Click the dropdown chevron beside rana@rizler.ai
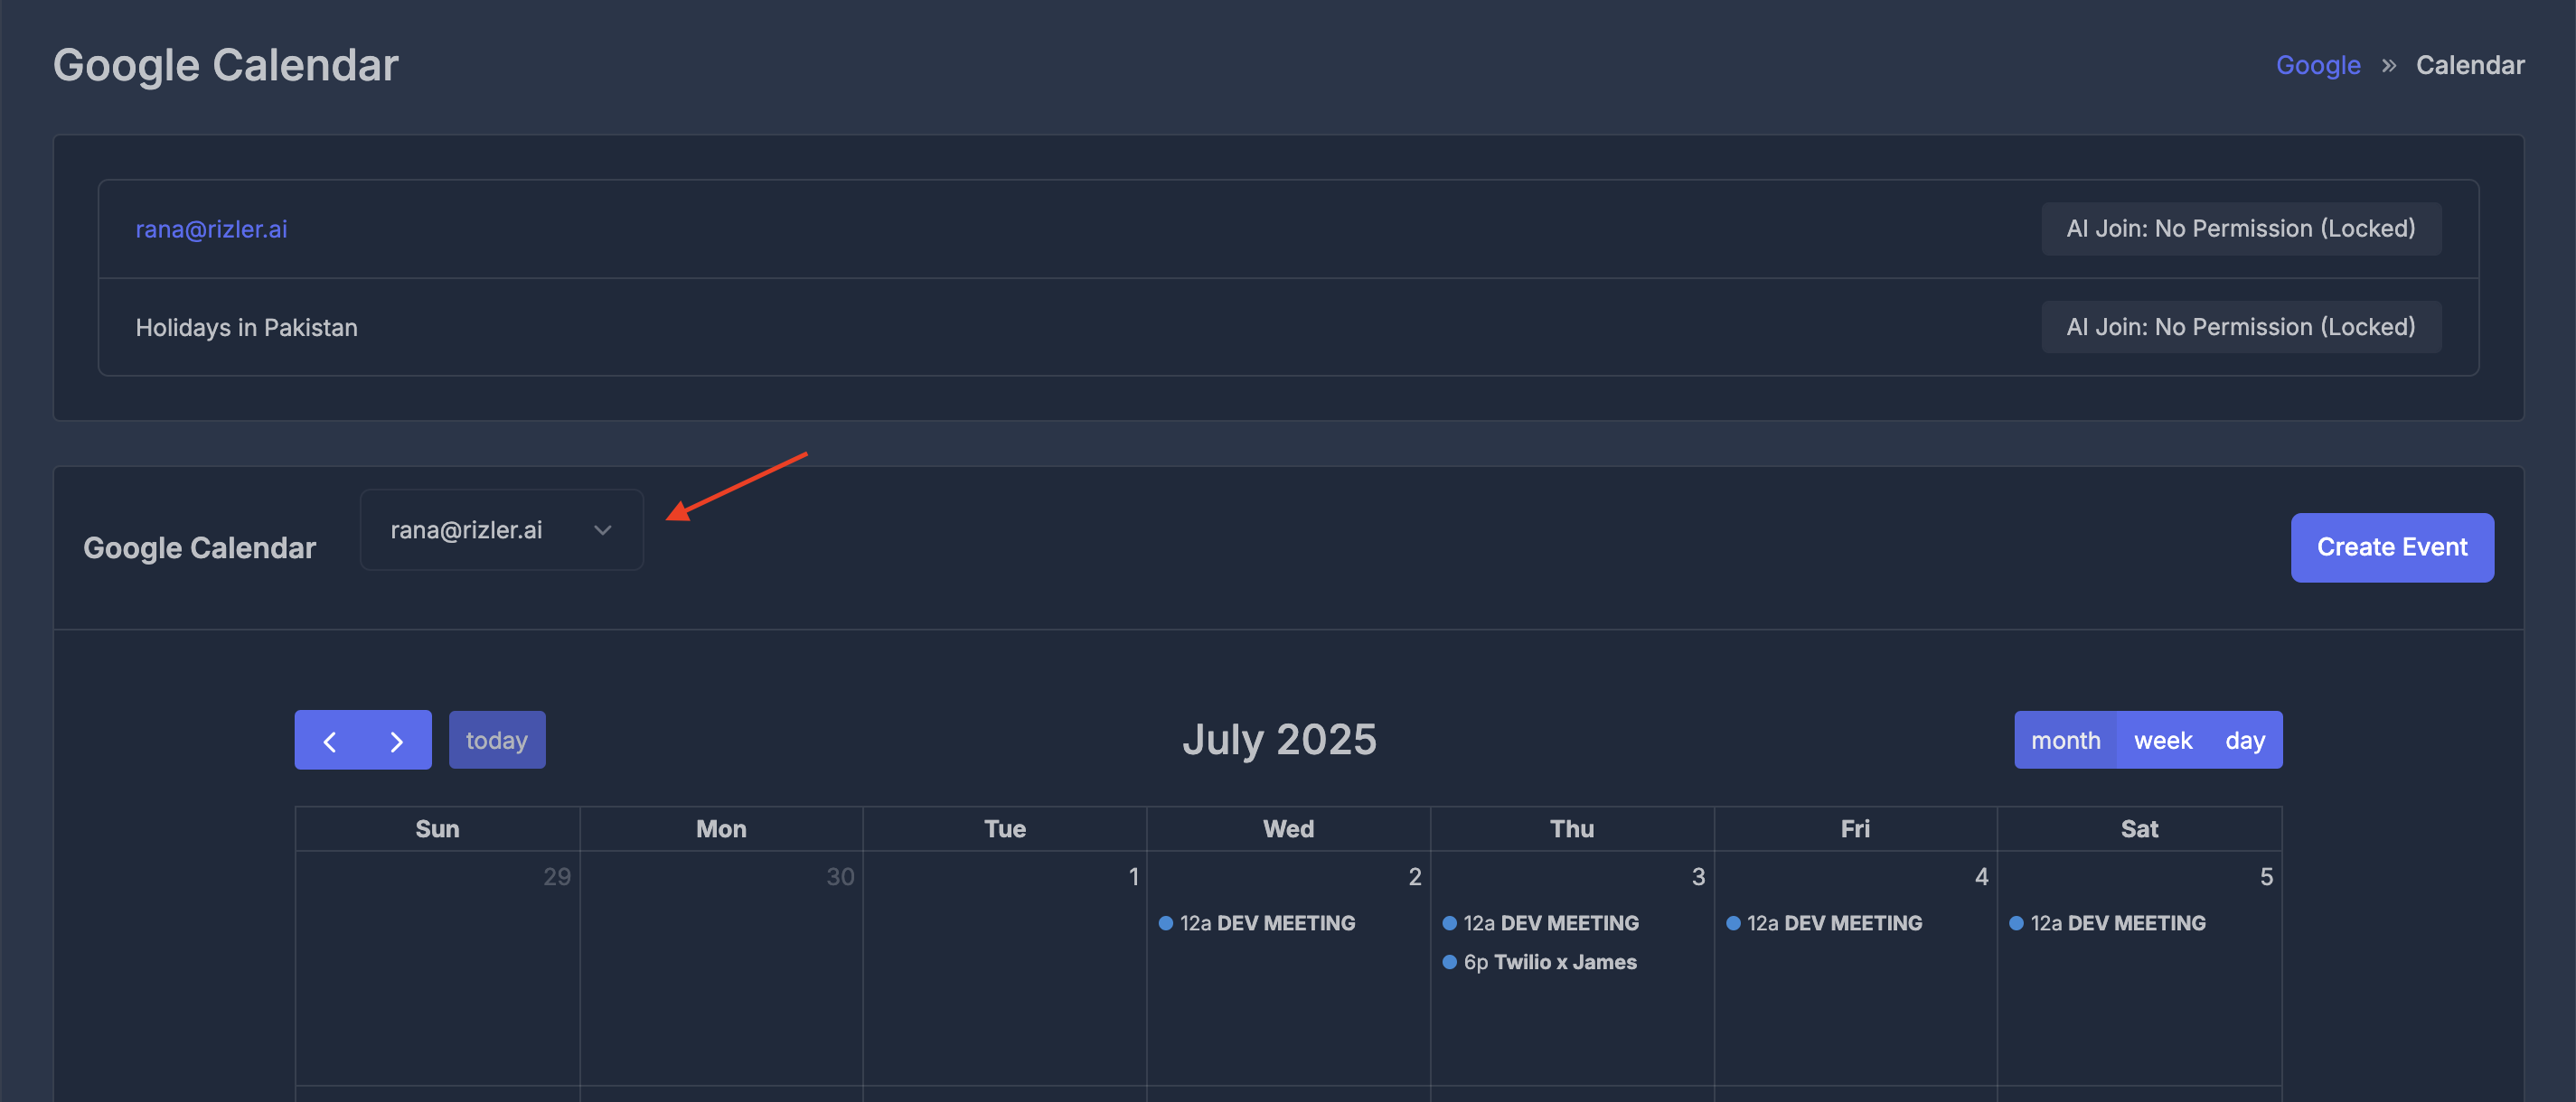This screenshot has height=1102, width=2576. [x=602, y=529]
